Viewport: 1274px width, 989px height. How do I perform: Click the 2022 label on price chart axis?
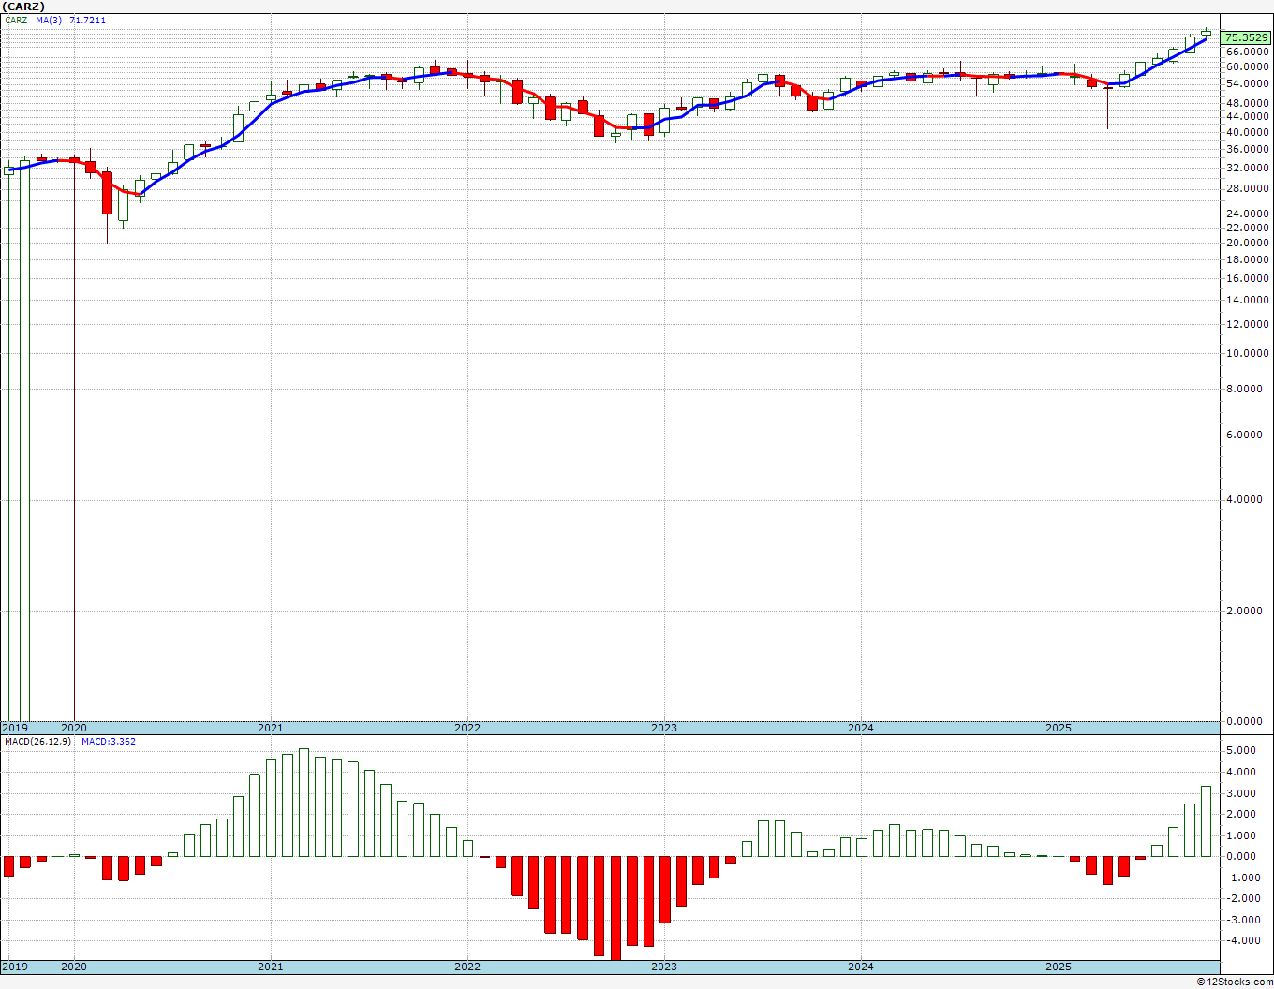click(x=467, y=728)
